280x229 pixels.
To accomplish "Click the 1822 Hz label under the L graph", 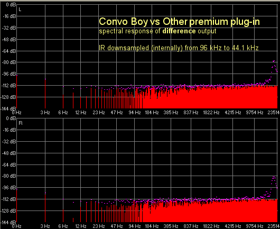I will click(x=211, y=113).
